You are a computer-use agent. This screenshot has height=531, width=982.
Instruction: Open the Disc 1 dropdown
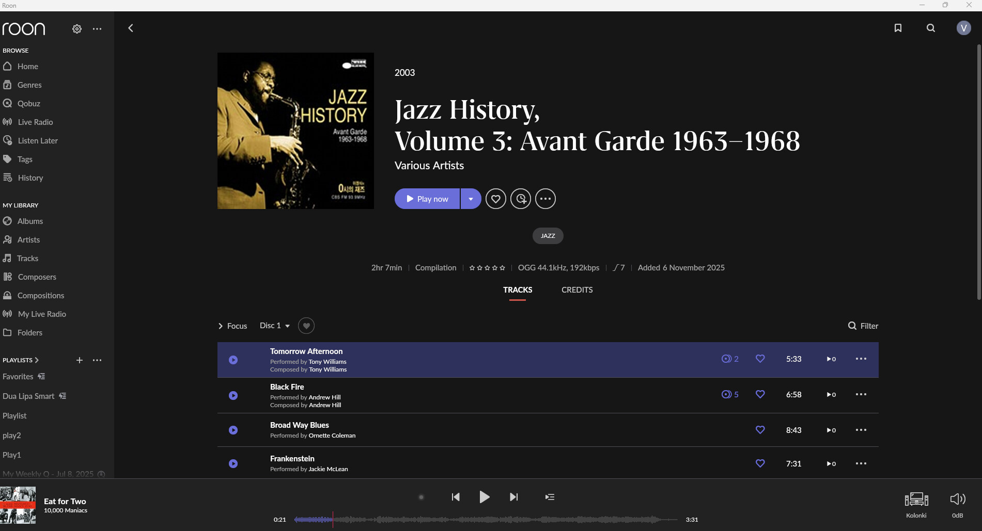click(x=275, y=326)
